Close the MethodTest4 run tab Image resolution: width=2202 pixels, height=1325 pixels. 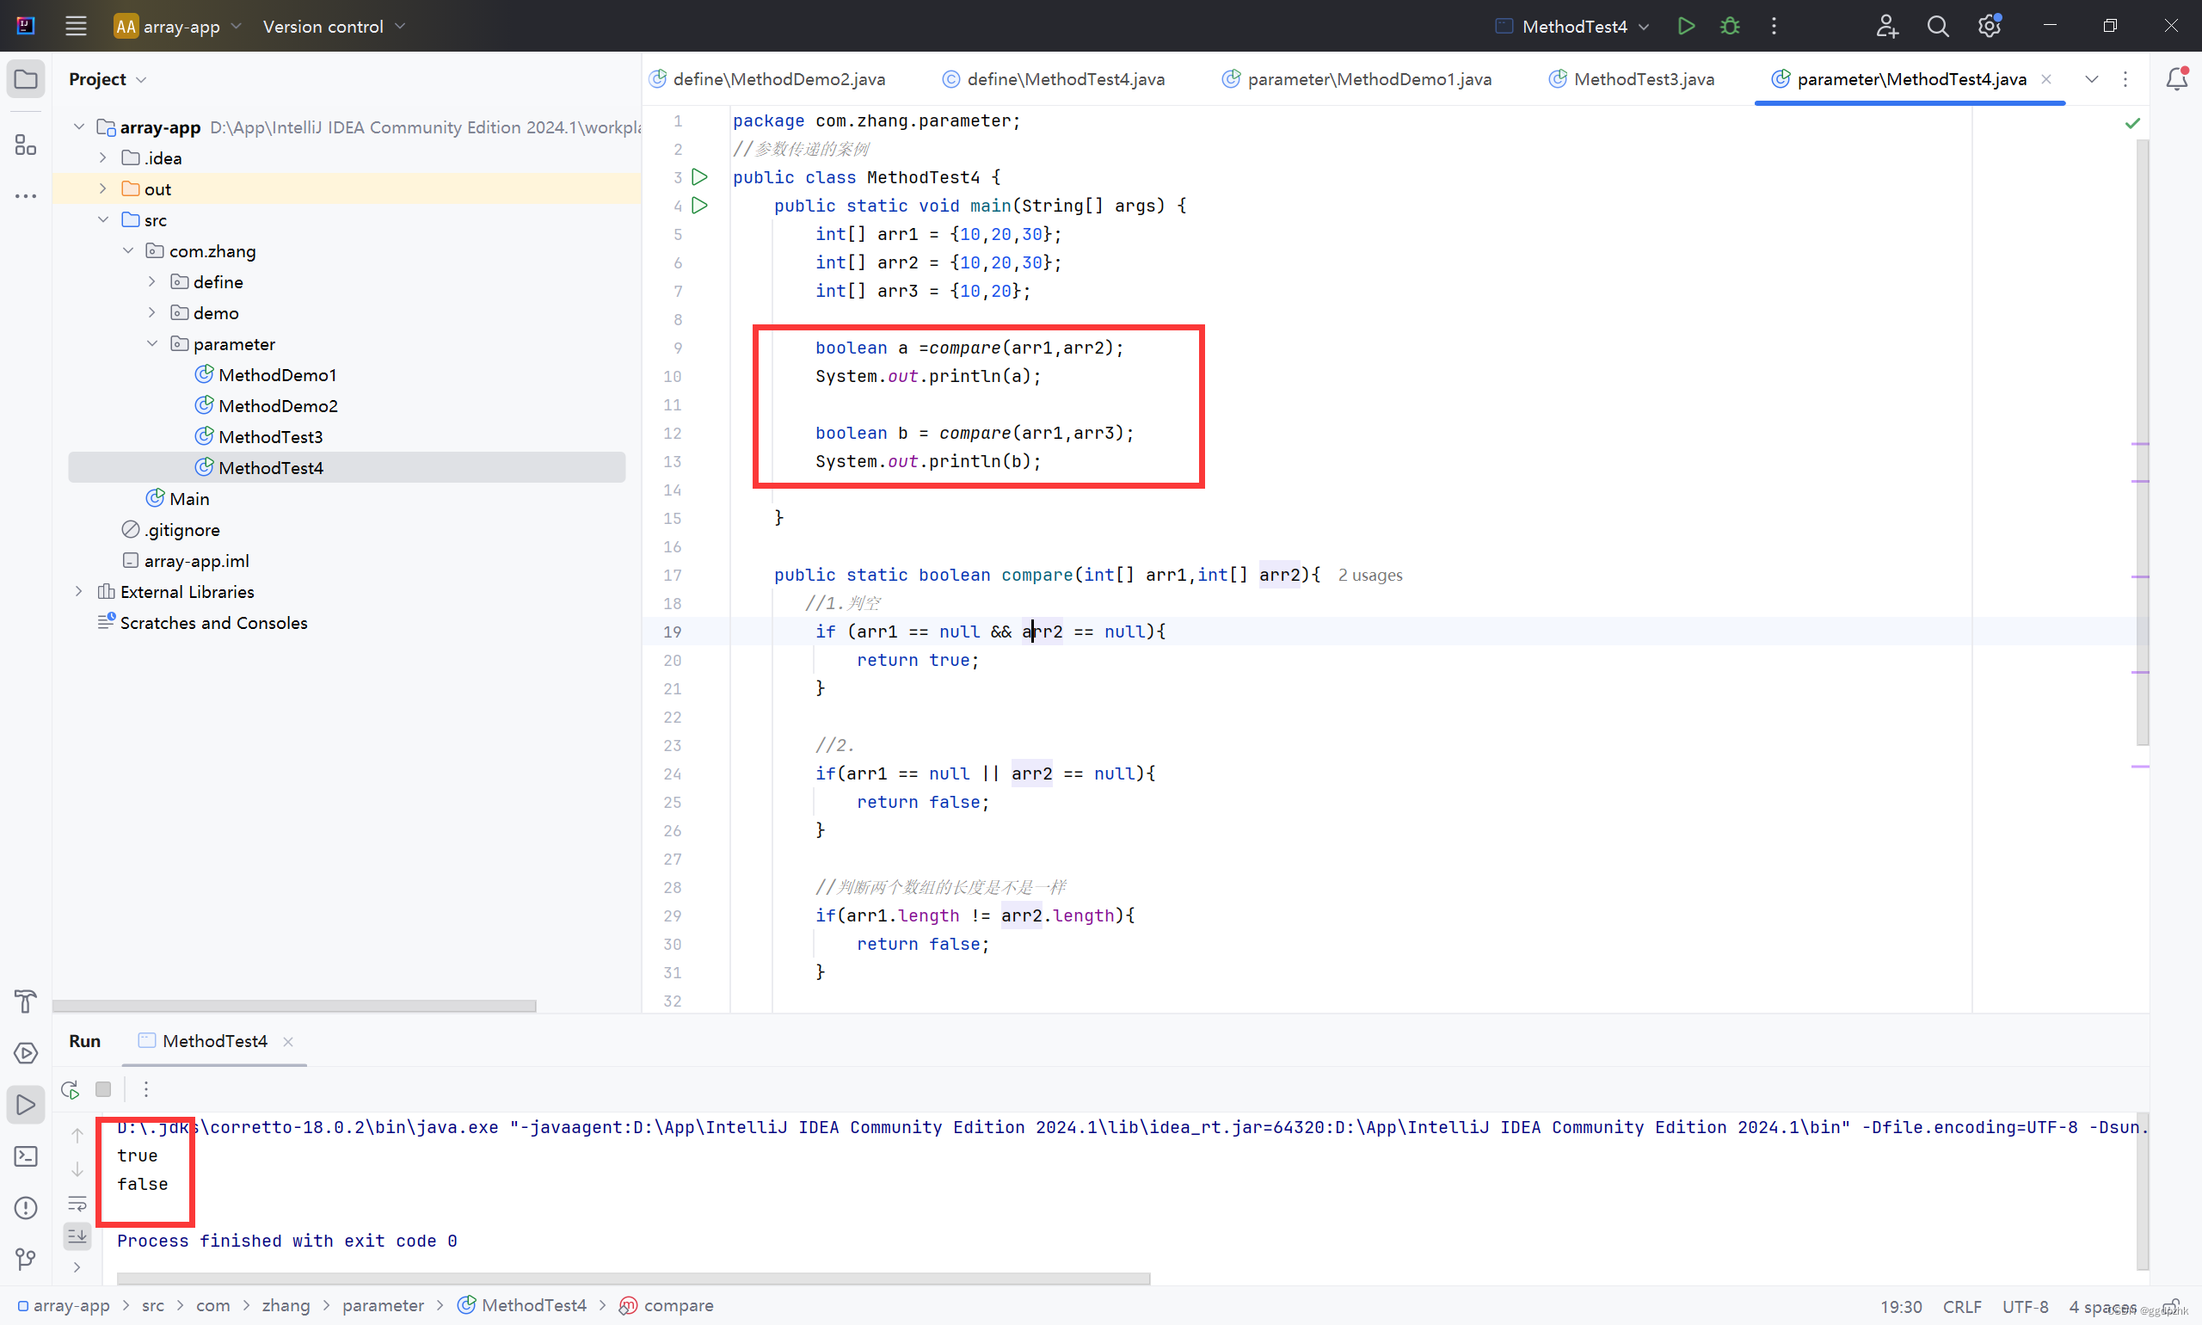click(287, 1041)
